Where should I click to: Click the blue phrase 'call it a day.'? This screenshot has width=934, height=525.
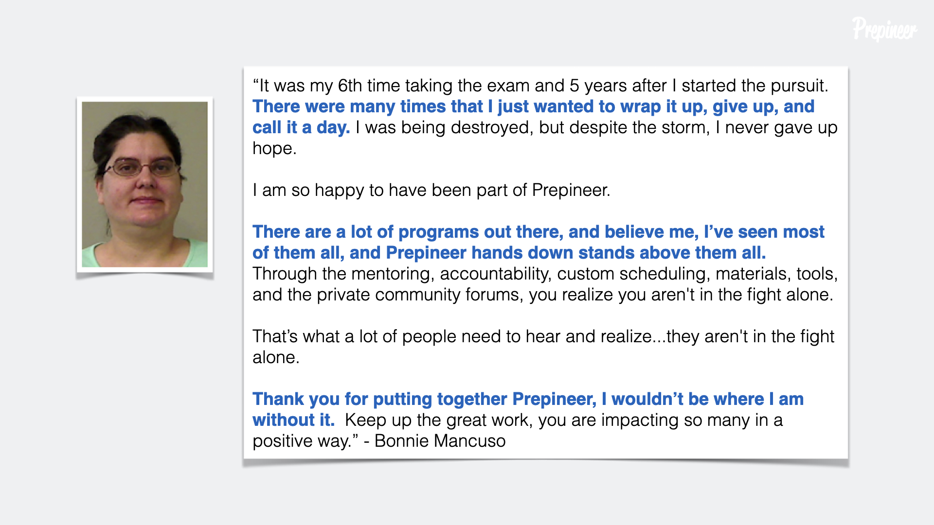(x=301, y=127)
